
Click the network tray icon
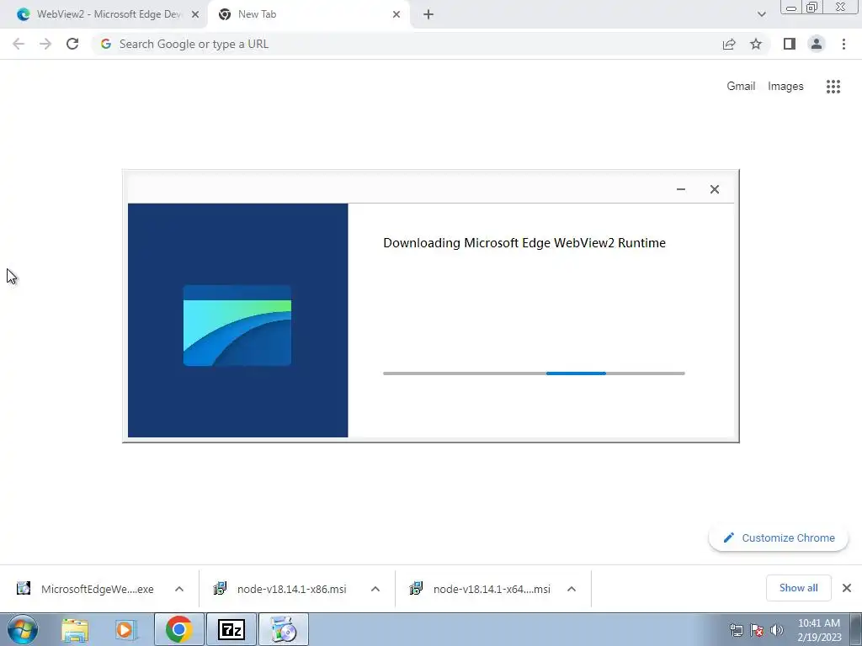tap(736, 630)
